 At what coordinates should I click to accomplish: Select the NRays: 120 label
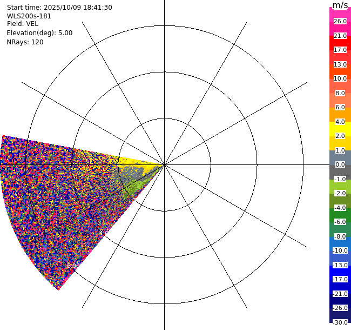click(x=25, y=42)
